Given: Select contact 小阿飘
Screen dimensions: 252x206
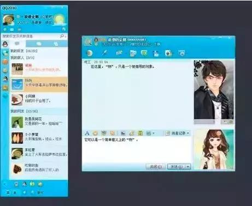Looking at the screenshot, I should 38,100.
